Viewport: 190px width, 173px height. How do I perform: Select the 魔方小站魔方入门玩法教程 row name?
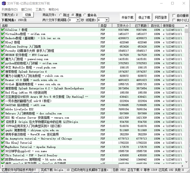[x=34, y=76]
